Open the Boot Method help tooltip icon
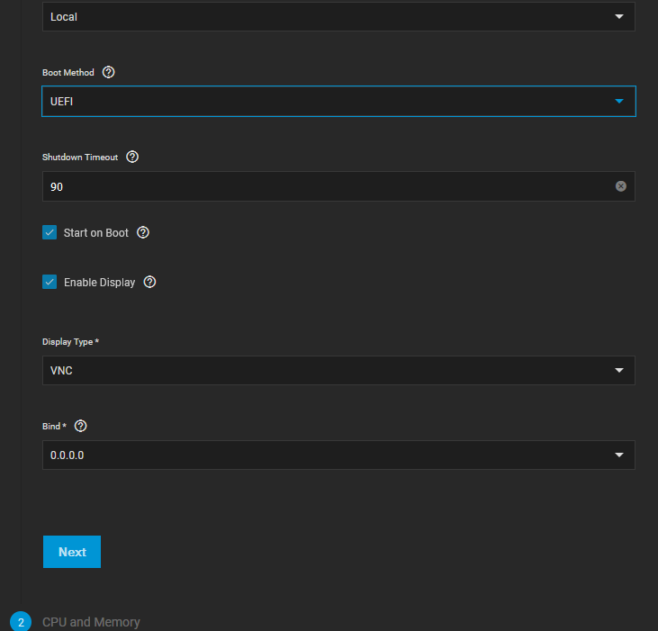The image size is (658, 631). coord(108,72)
